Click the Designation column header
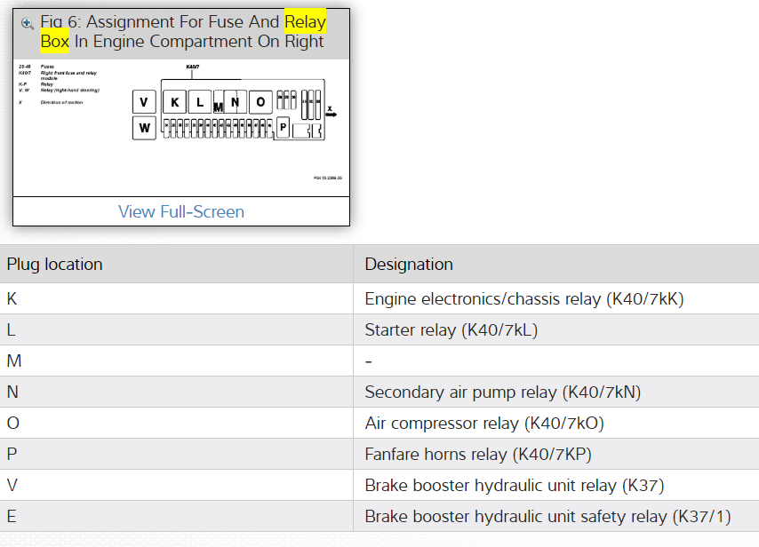The height and width of the screenshot is (547, 759). point(409,264)
